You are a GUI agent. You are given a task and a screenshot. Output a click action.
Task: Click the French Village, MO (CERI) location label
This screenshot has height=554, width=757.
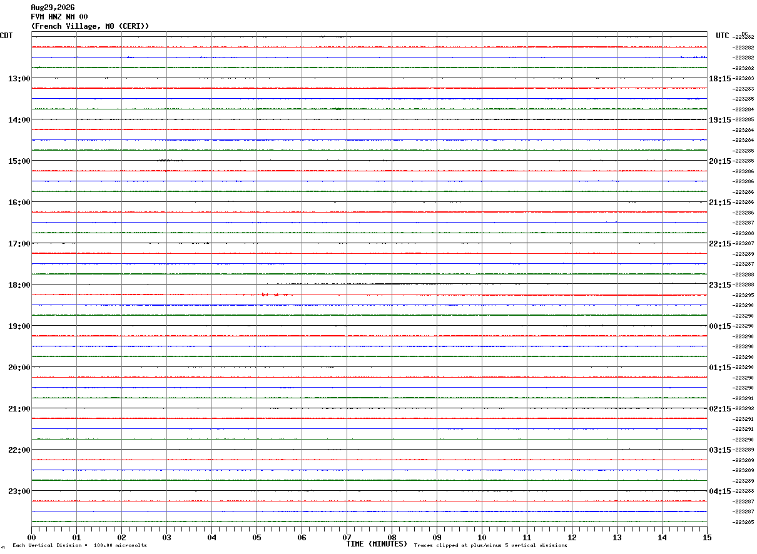click(x=90, y=26)
